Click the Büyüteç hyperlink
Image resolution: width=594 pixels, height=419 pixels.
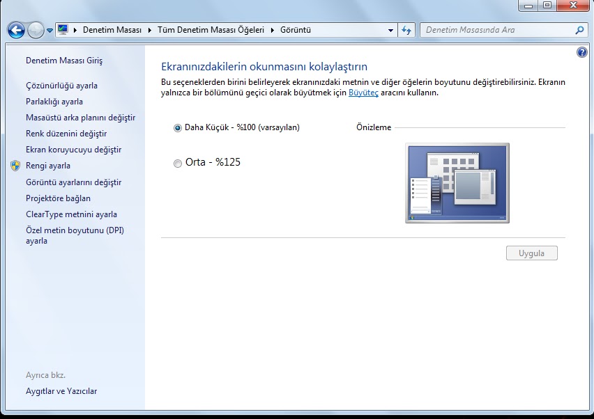coord(363,93)
